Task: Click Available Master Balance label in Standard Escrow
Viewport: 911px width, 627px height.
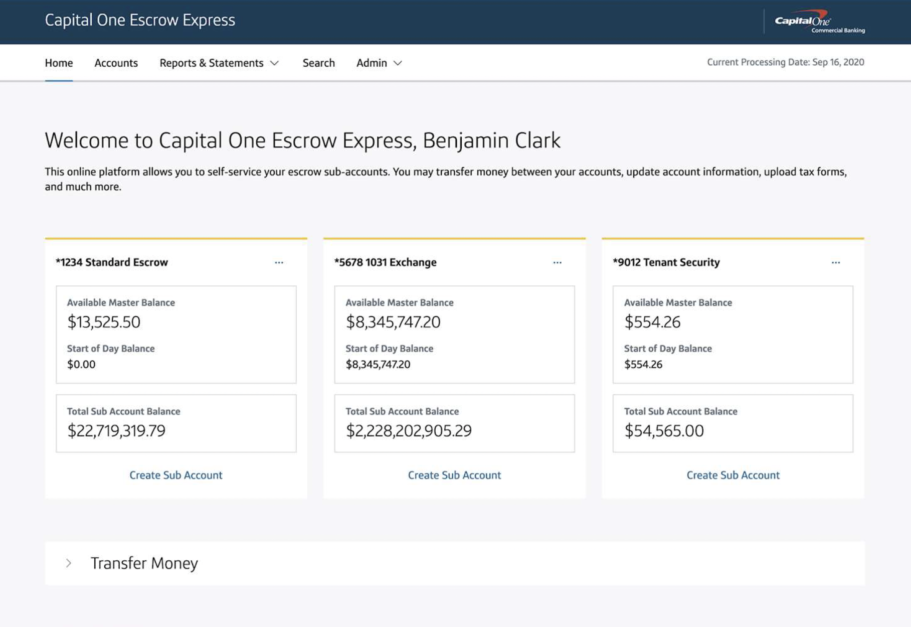Action: click(x=121, y=302)
